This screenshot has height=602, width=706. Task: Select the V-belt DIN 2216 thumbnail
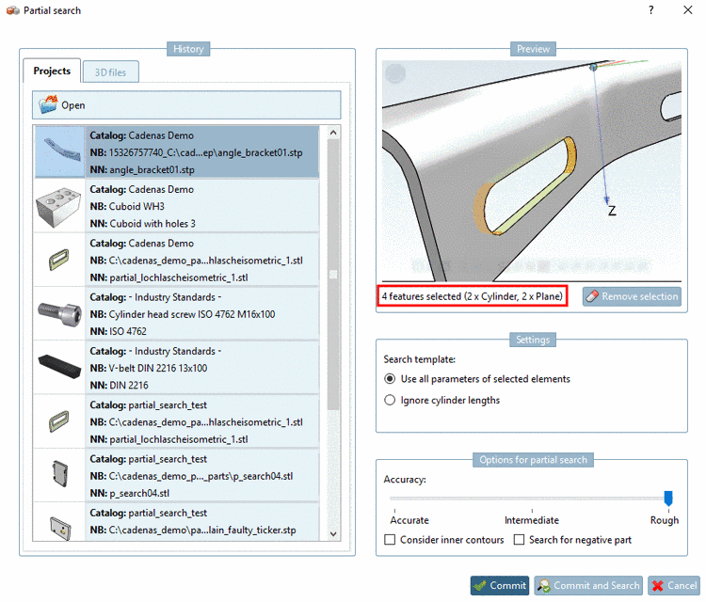click(x=59, y=367)
